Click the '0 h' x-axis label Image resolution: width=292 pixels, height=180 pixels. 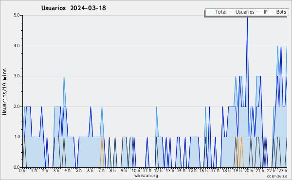point(22,170)
